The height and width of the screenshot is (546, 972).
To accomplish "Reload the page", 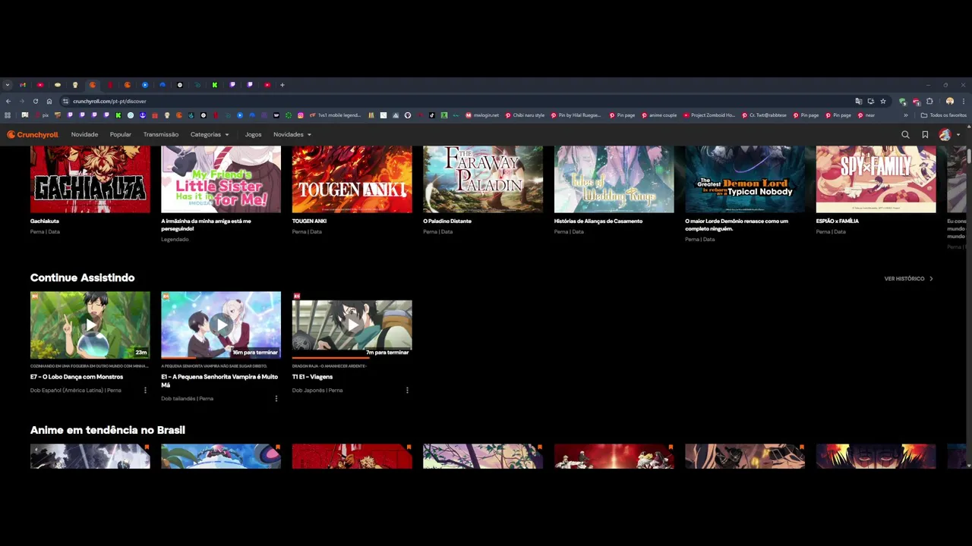I will 36,101.
